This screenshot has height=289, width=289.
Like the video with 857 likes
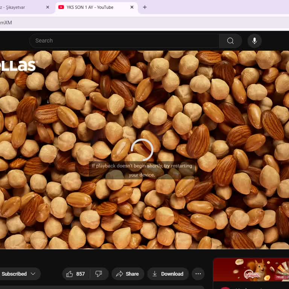[76, 274]
